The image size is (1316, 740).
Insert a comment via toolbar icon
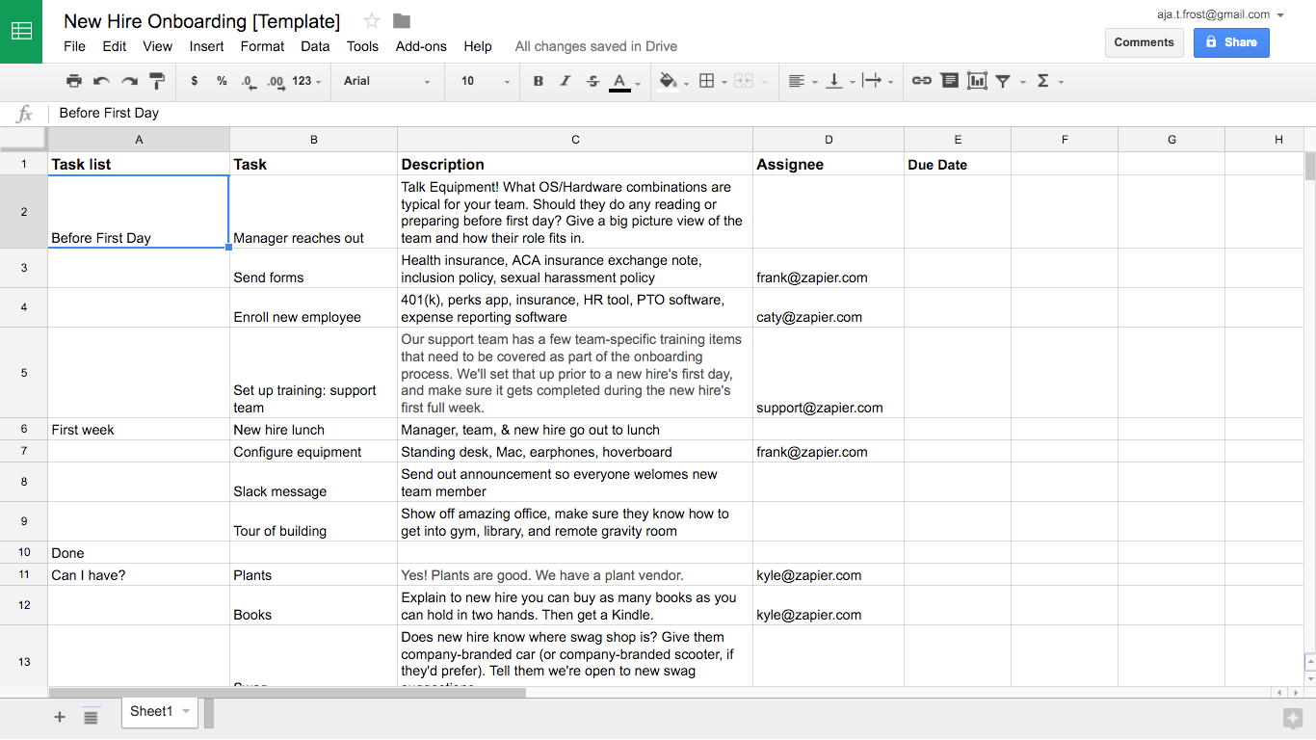coord(949,81)
